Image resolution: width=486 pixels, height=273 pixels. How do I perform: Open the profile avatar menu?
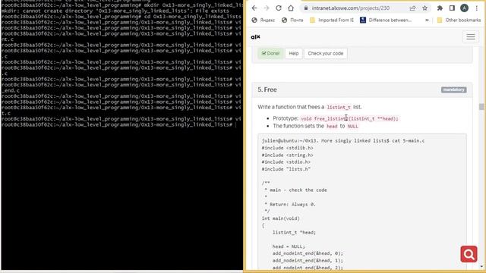pos(464,8)
